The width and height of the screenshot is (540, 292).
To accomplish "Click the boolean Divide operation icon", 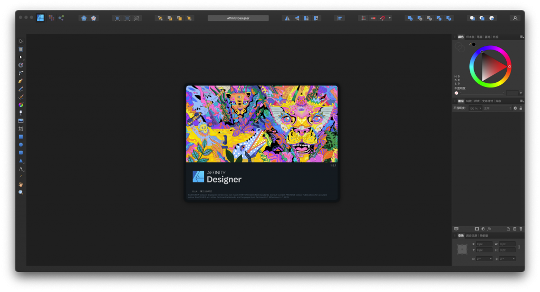I will point(449,18).
